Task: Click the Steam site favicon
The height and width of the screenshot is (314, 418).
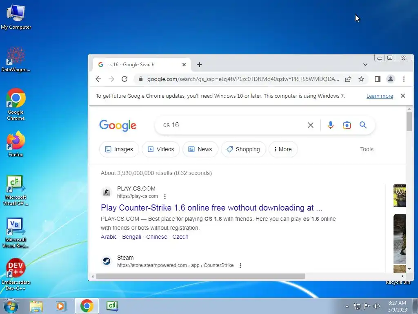Action: [x=107, y=261]
